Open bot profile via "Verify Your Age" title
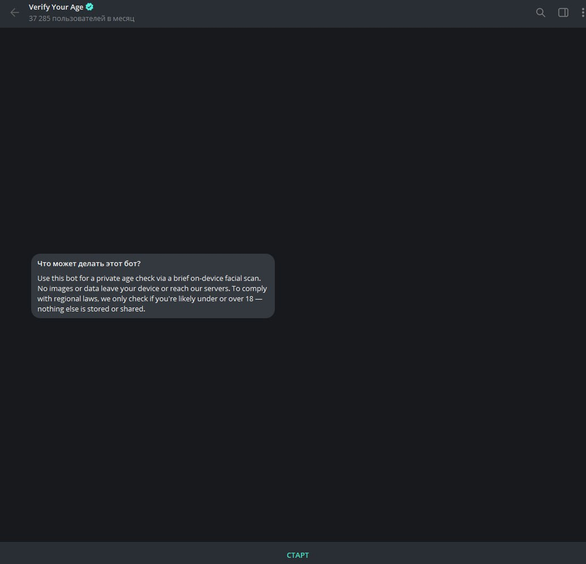The width and height of the screenshot is (586, 564). [x=56, y=7]
